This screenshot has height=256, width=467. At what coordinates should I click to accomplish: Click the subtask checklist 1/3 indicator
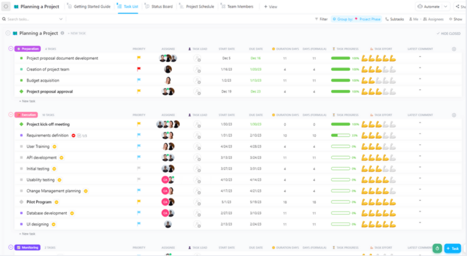pos(82,136)
